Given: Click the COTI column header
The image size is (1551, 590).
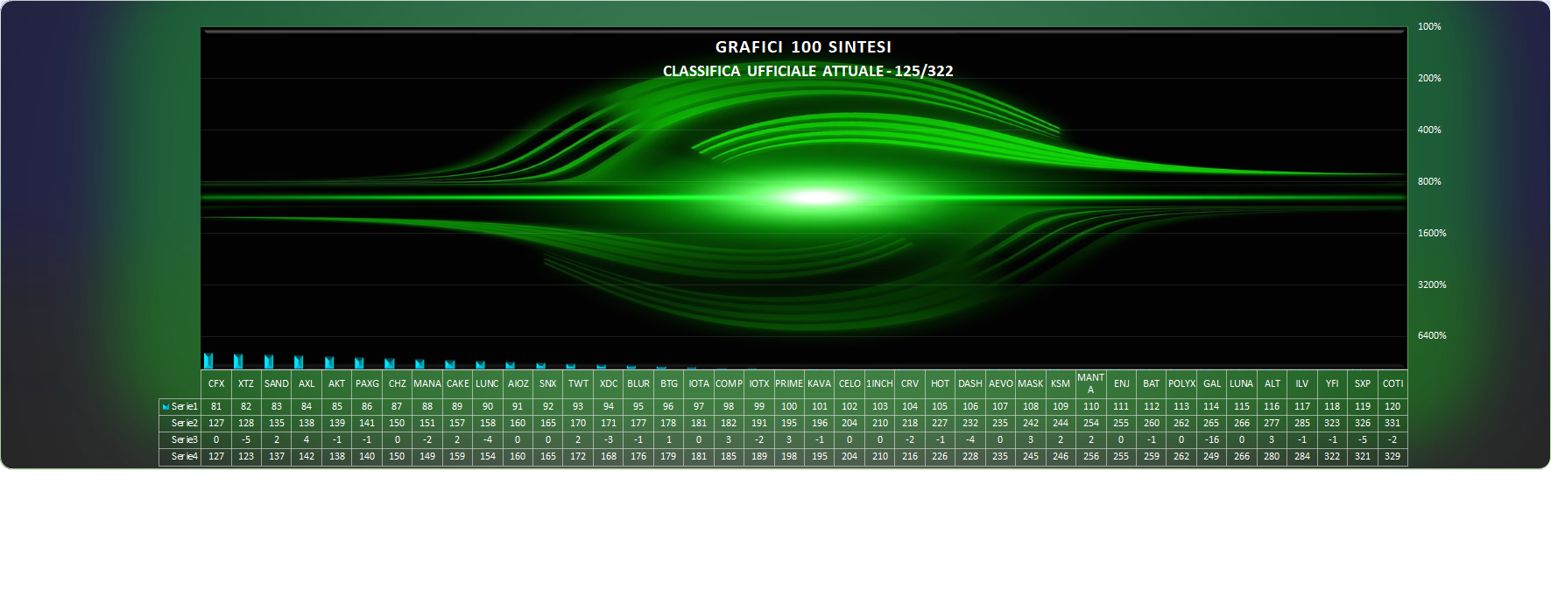Looking at the screenshot, I should (x=1392, y=383).
